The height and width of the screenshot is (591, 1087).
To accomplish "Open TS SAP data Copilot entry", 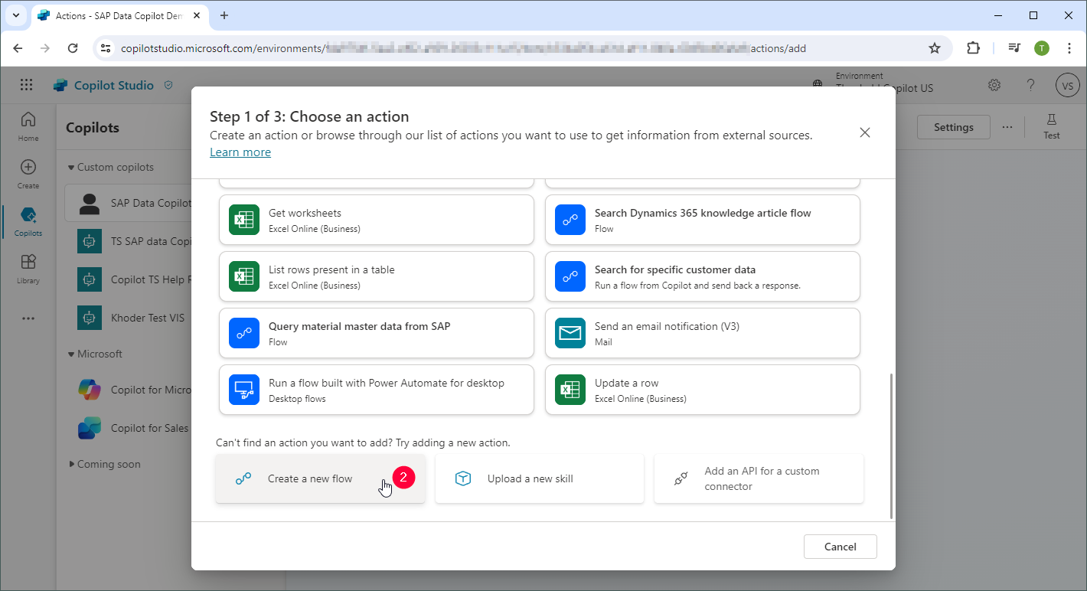I will pos(129,241).
